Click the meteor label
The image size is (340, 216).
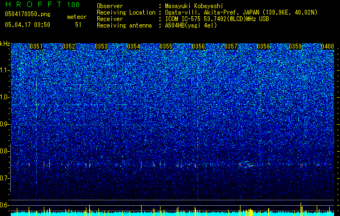pyautogui.click(x=77, y=17)
